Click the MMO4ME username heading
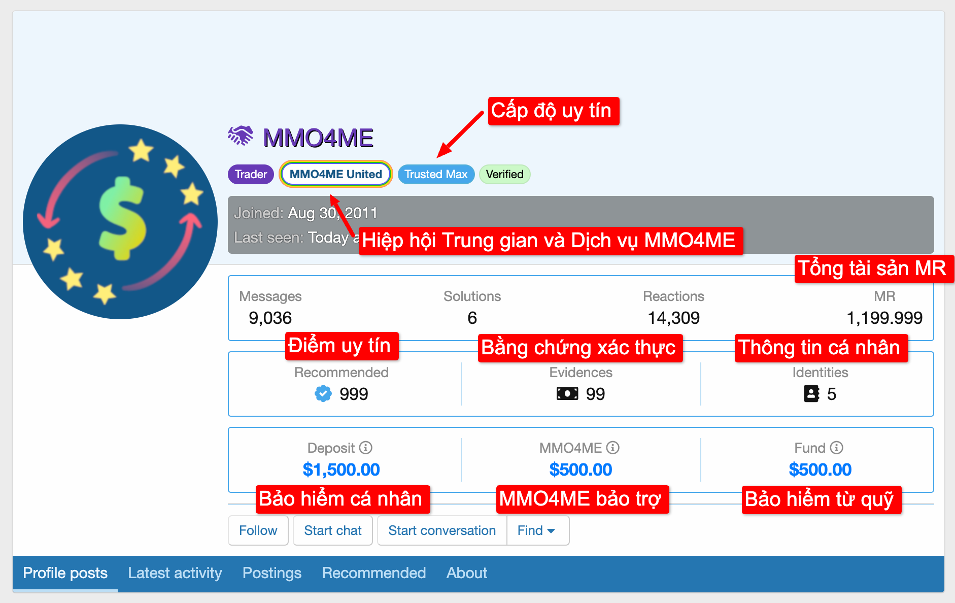955x603 pixels. (x=318, y=138)
